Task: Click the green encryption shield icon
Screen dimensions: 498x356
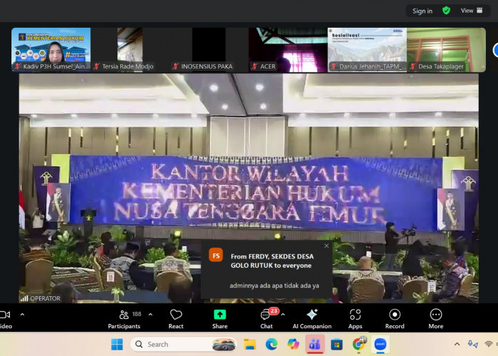Action: [x=446, y=11]
